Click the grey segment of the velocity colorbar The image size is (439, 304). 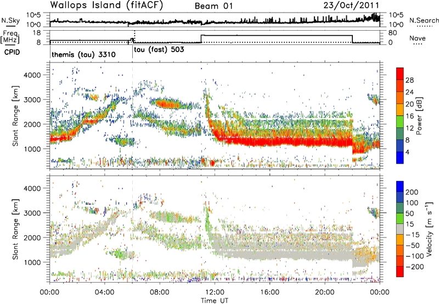(x=400, y=229)
